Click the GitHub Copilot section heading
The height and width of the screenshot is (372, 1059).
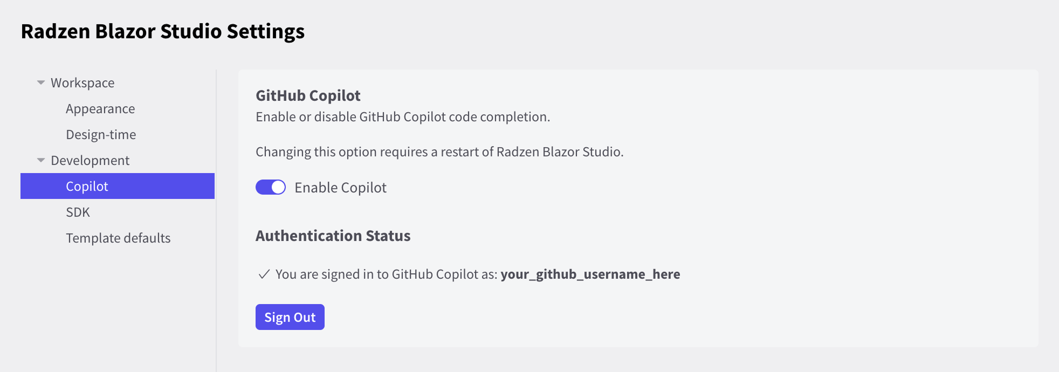tap(308, 96)
